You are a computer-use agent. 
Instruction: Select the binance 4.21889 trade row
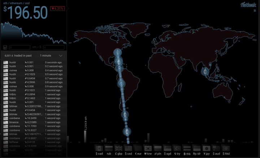point(33,122)
